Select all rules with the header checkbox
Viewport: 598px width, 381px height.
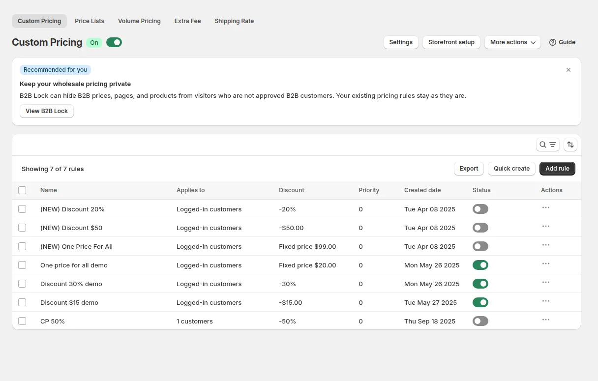[22, 190]
